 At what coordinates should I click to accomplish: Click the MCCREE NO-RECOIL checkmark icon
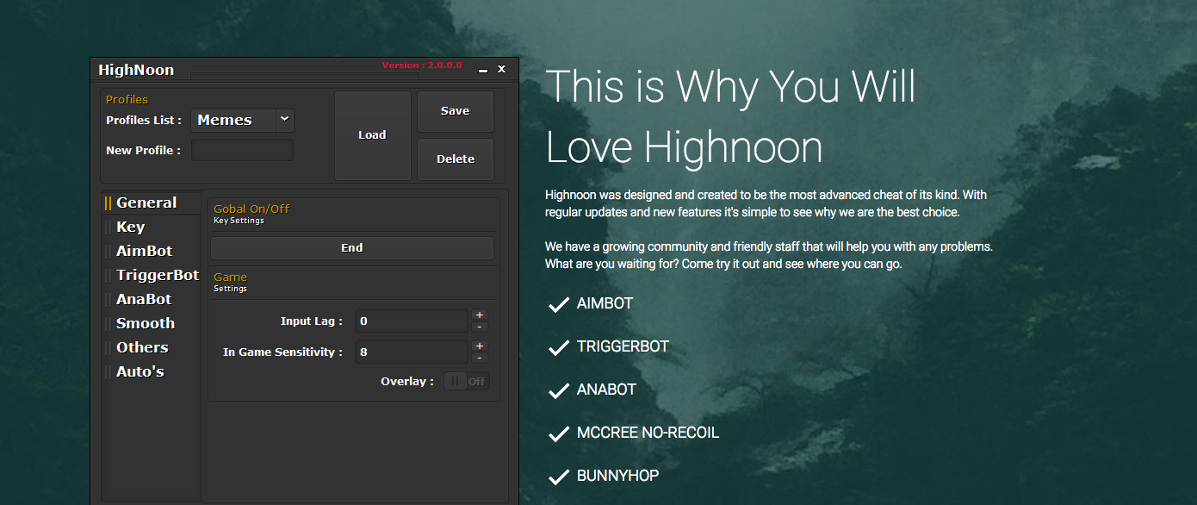click(x=559, y=433)
